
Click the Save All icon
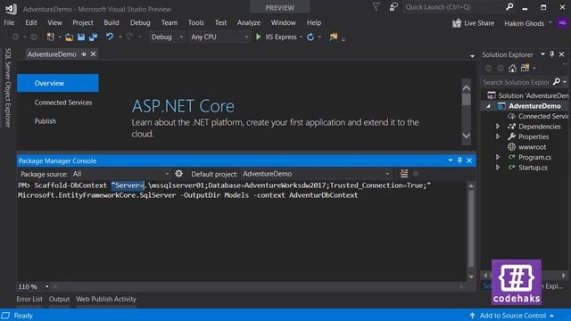tap(93, 37)
